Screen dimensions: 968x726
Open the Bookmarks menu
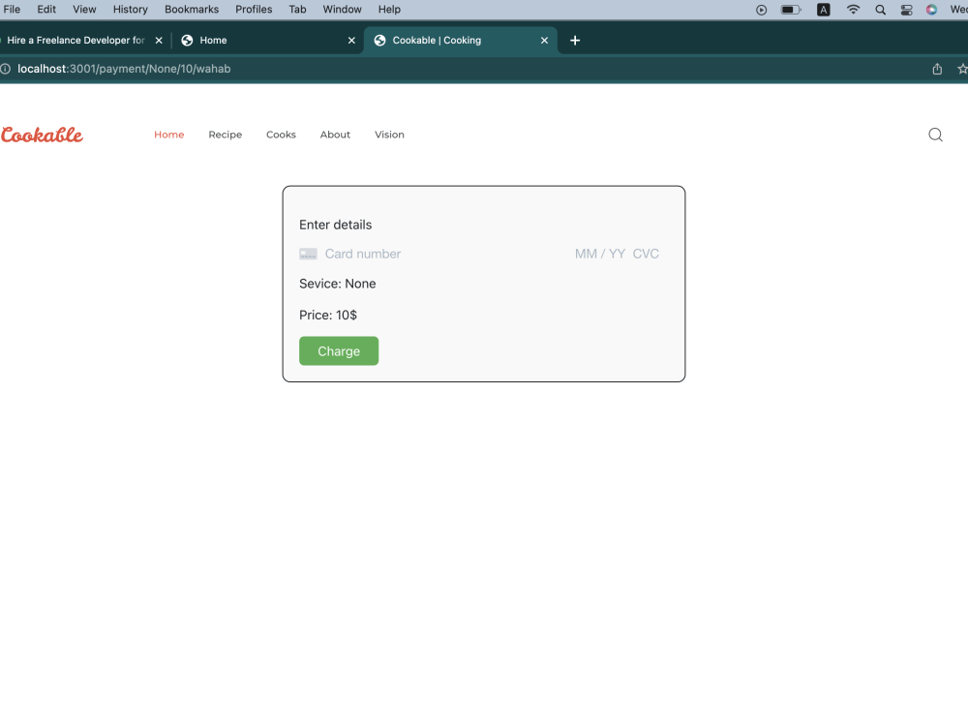tap(192, 10)
